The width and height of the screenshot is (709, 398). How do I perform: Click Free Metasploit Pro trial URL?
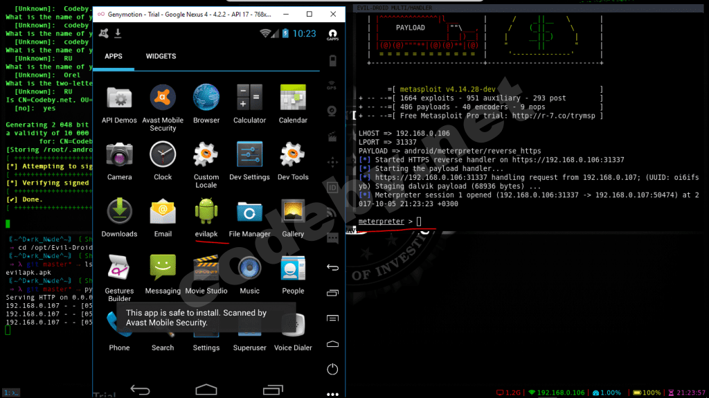(x=553, y=116)
